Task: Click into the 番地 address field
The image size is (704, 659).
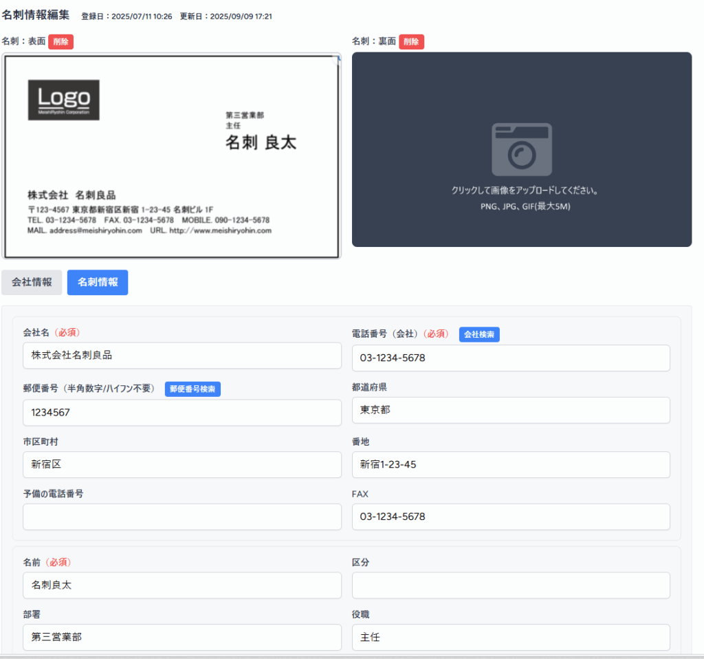Action: tap(511, 465)
